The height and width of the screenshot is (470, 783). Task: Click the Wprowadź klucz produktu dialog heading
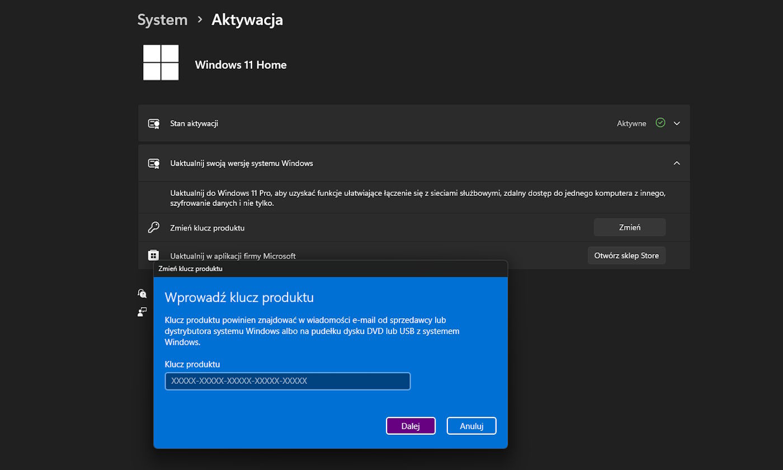[x=239, y=297]
